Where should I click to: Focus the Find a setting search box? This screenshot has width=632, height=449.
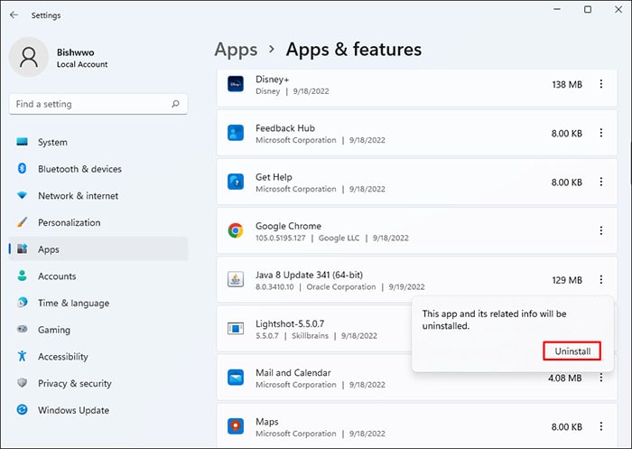coord(98,104)
